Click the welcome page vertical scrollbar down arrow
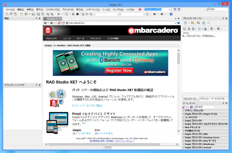 pos(179,131)
